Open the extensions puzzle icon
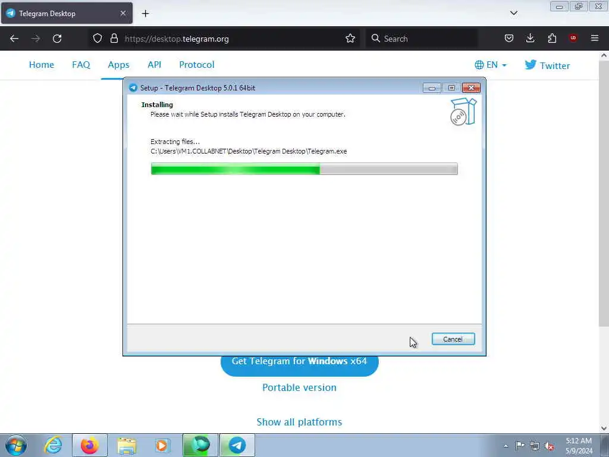609x457 pixels. (552, 38)
